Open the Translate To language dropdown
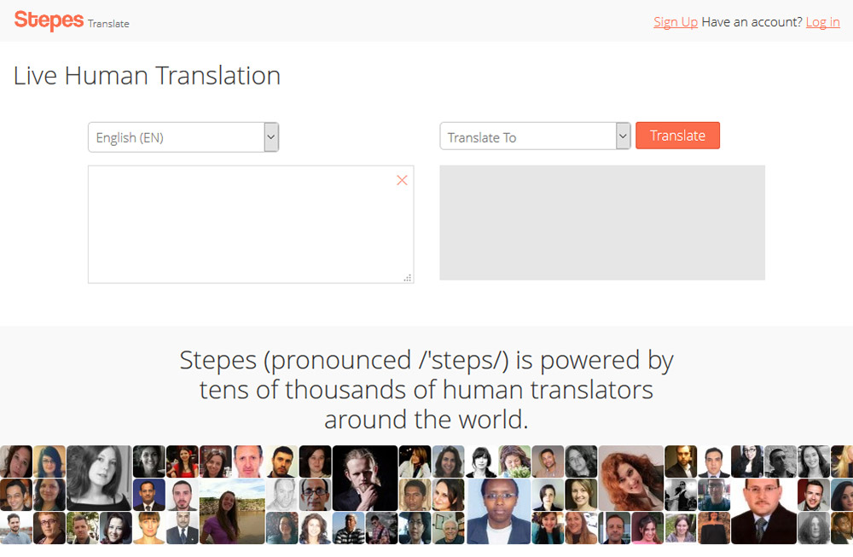Image resolution: width=853 pixels, height=557 pixels. click(x=535, y=136)
